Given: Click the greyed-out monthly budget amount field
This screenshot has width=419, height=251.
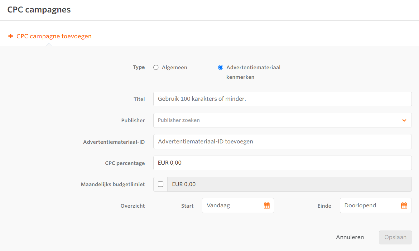Looking at the screenshot, I should tap(289, 184).
